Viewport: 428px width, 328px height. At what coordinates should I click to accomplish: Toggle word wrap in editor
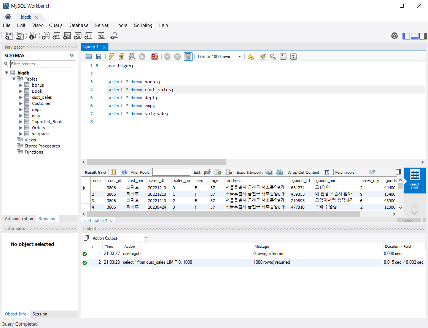click(293, 56)
